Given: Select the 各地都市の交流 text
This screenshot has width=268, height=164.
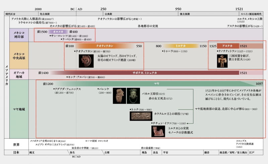Looking at the screenshot, I should [x=148, y=26].
